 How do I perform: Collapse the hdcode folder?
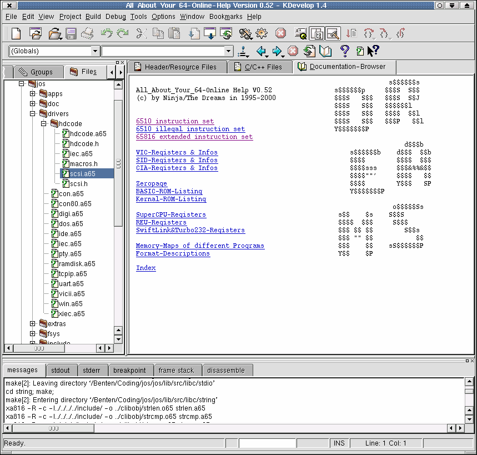[x=43, y=123]
